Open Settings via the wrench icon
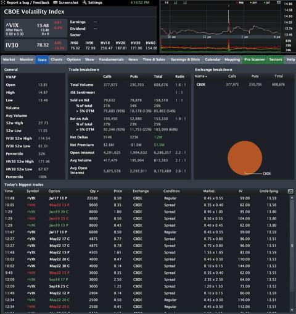296x314 pixels. pos(84,2)
